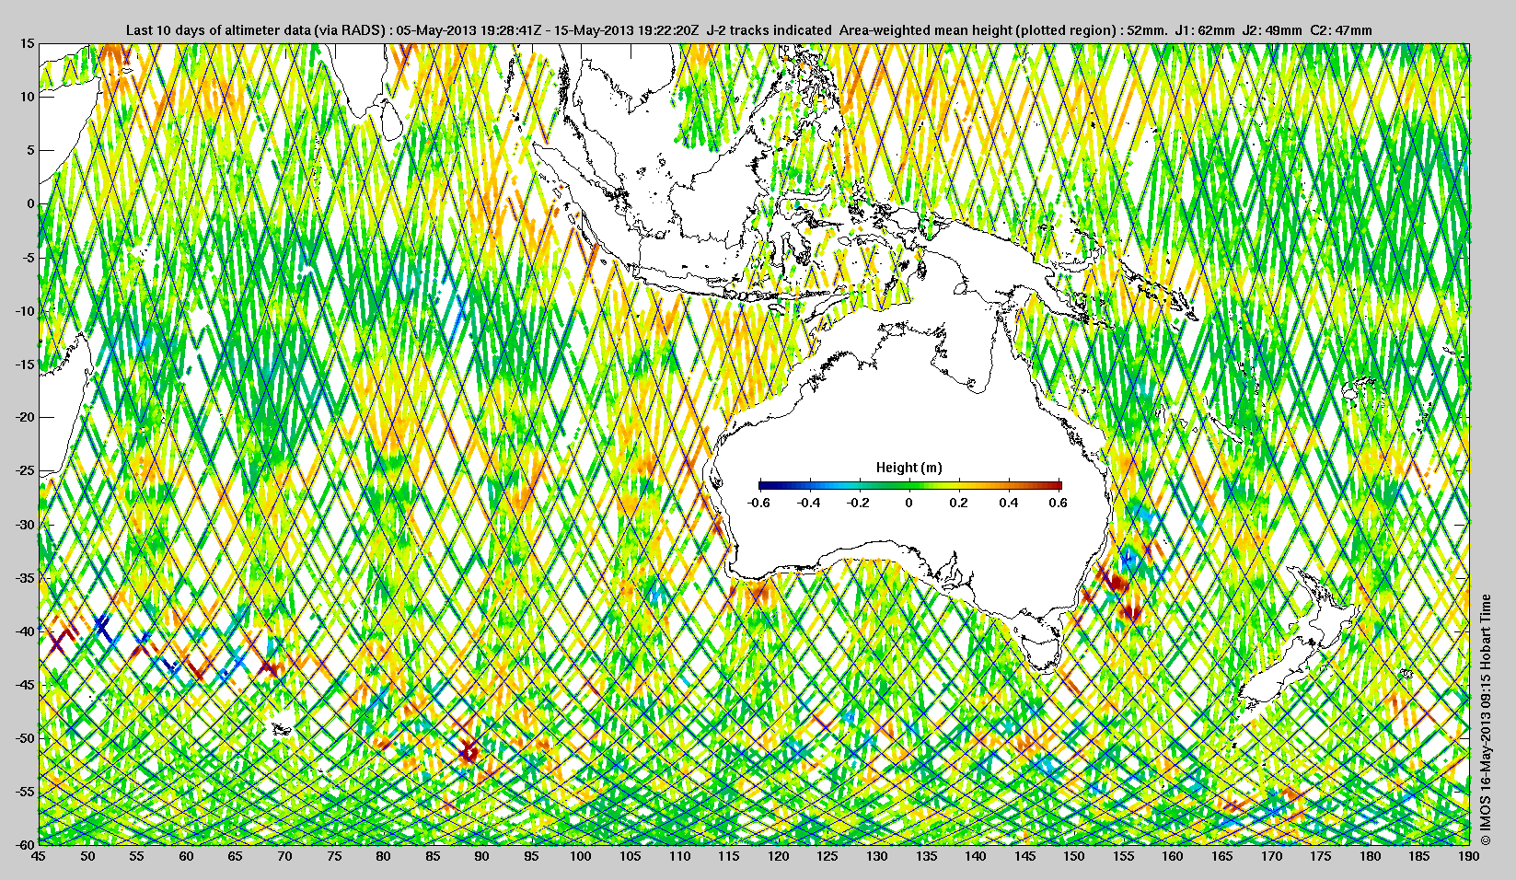1516x880 pixels.
Task: Click latitude axis label "15"
Action: pyautogui.click(x=28, y=43)
